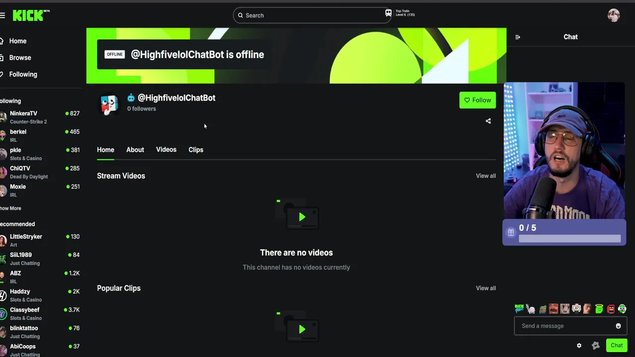Image resolution: width=635 pixels, height=357 pixels.
Task: Open the emoji picker in message box
Action: 618,326
